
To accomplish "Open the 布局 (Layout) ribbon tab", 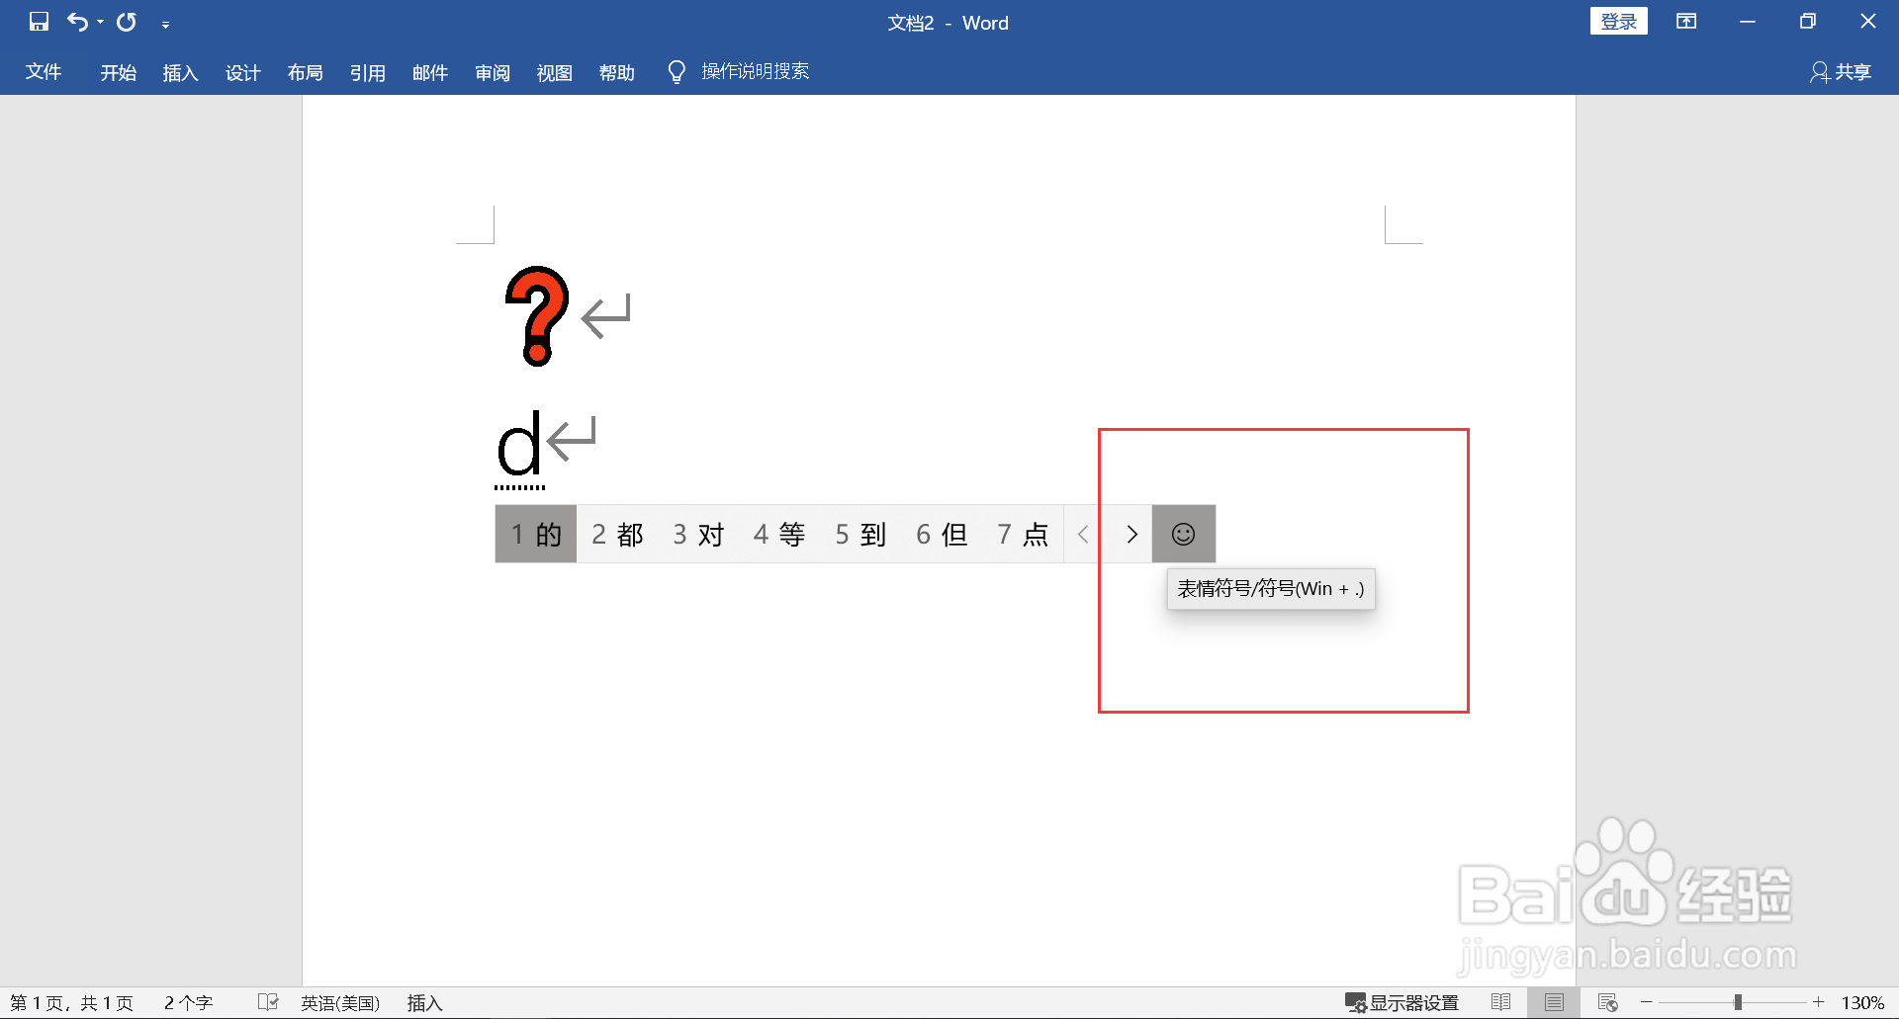I will point(306,72).
